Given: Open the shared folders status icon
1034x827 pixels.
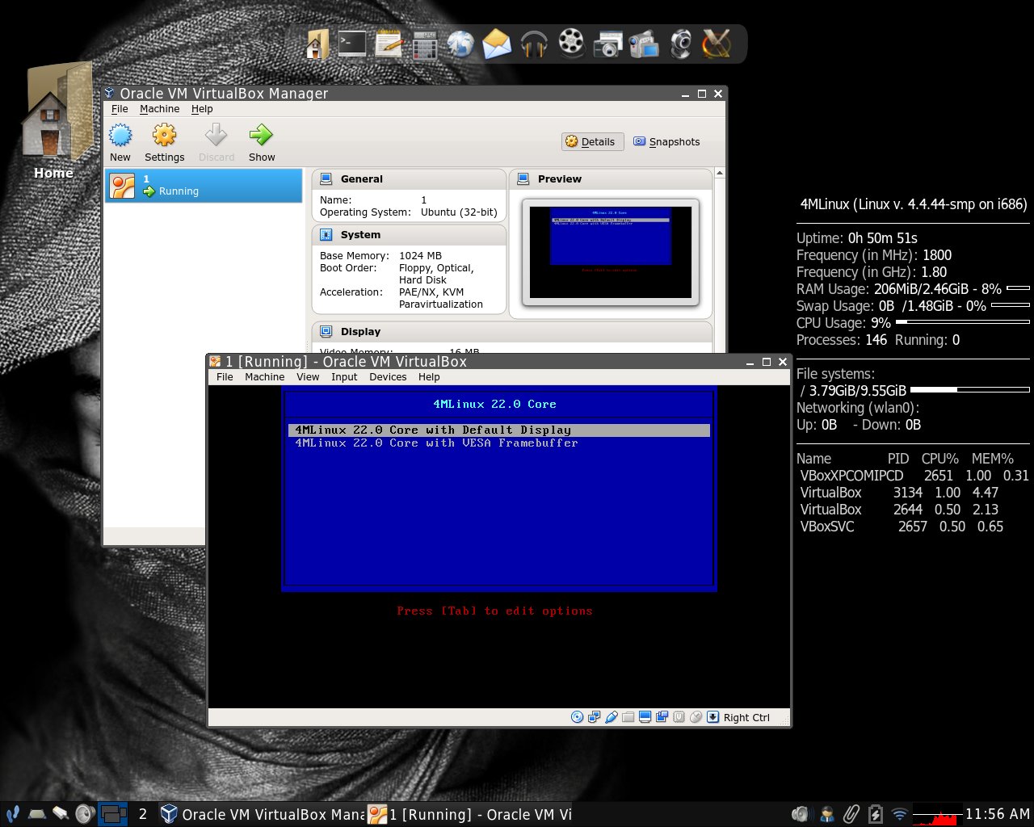Looking at the screenshot, I should tap(628, 716).
